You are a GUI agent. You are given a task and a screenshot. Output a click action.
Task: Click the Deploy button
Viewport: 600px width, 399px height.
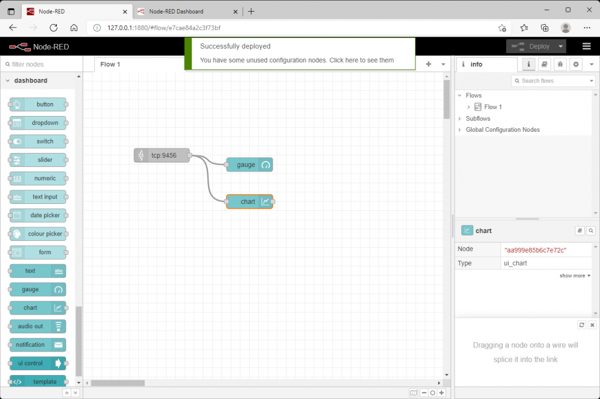531,46
